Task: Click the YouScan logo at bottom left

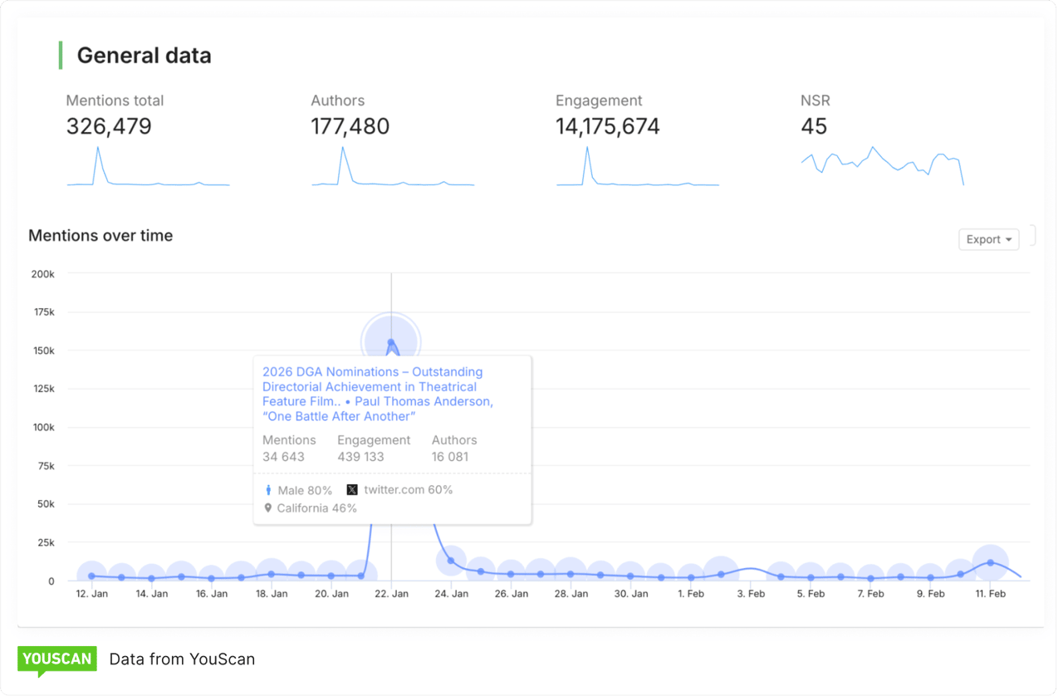Action: click(x=56, y=659)
